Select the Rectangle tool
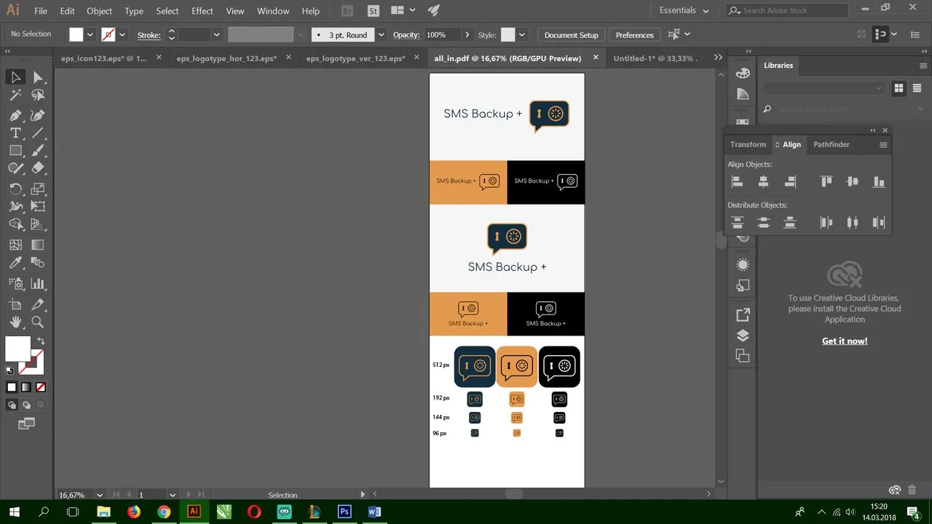Viewport: 932px width, 524px height. pyautogui.click(x=15, y=151)
